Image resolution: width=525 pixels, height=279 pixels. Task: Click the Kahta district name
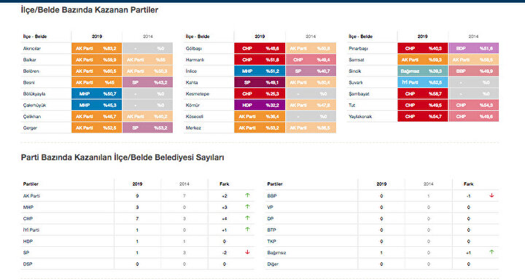[192, 82]
